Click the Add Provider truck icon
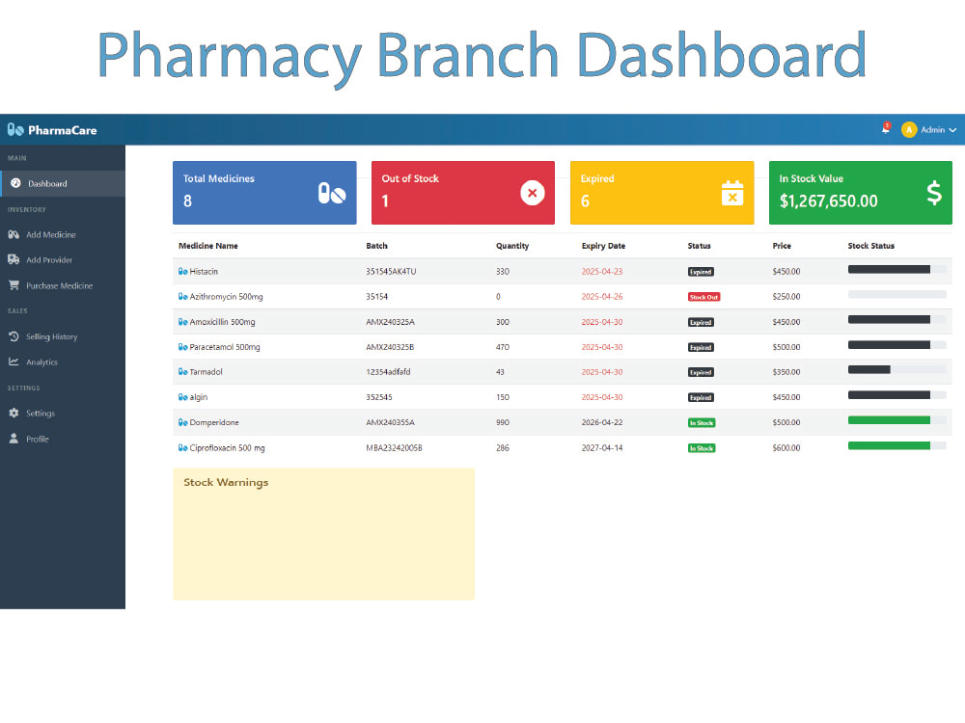This screenshot has width=965, height=723. tap(14, 259)
